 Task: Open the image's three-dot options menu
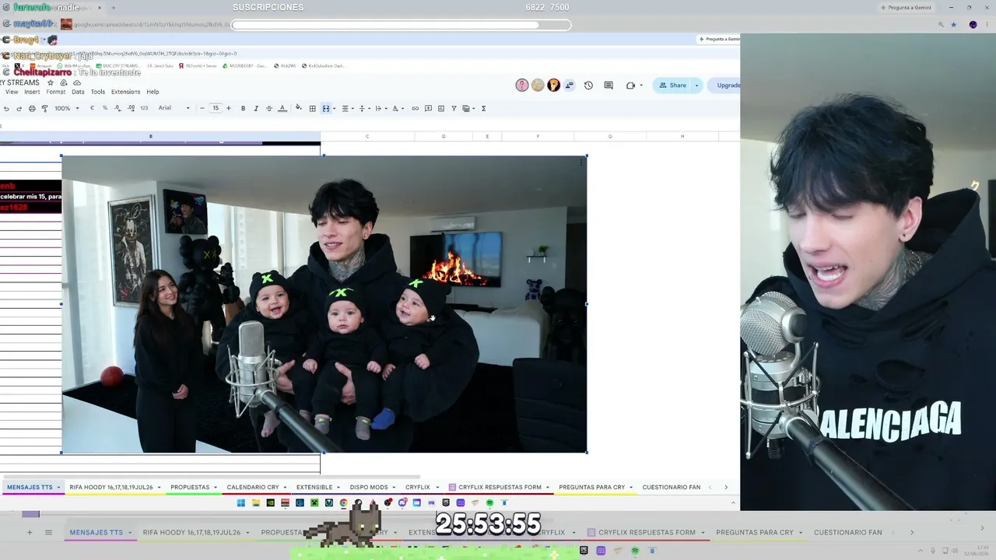coord(581,163)
